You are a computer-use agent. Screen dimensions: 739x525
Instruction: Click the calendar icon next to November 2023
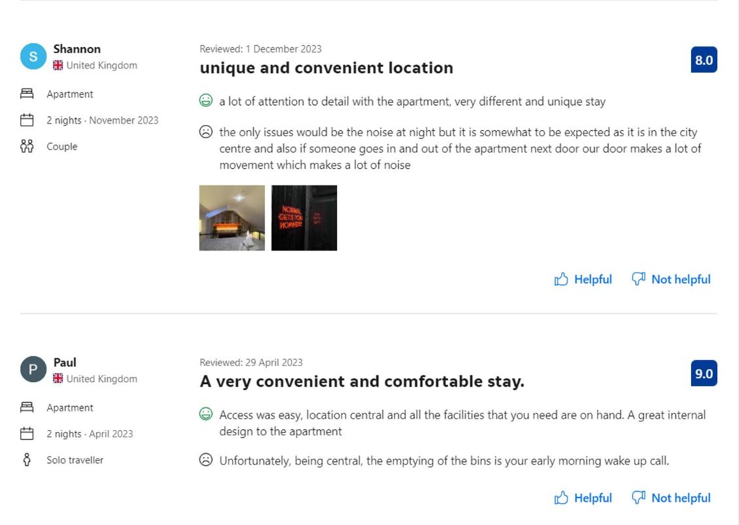pos(27,120)
